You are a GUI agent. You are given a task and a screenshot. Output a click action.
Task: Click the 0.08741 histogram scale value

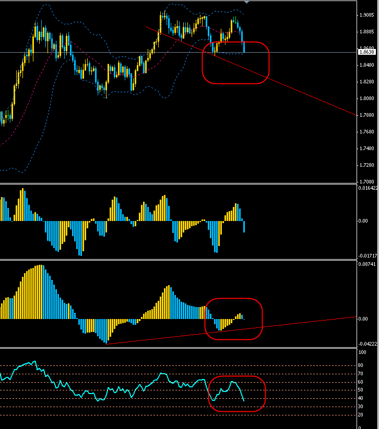pos(367,264)
